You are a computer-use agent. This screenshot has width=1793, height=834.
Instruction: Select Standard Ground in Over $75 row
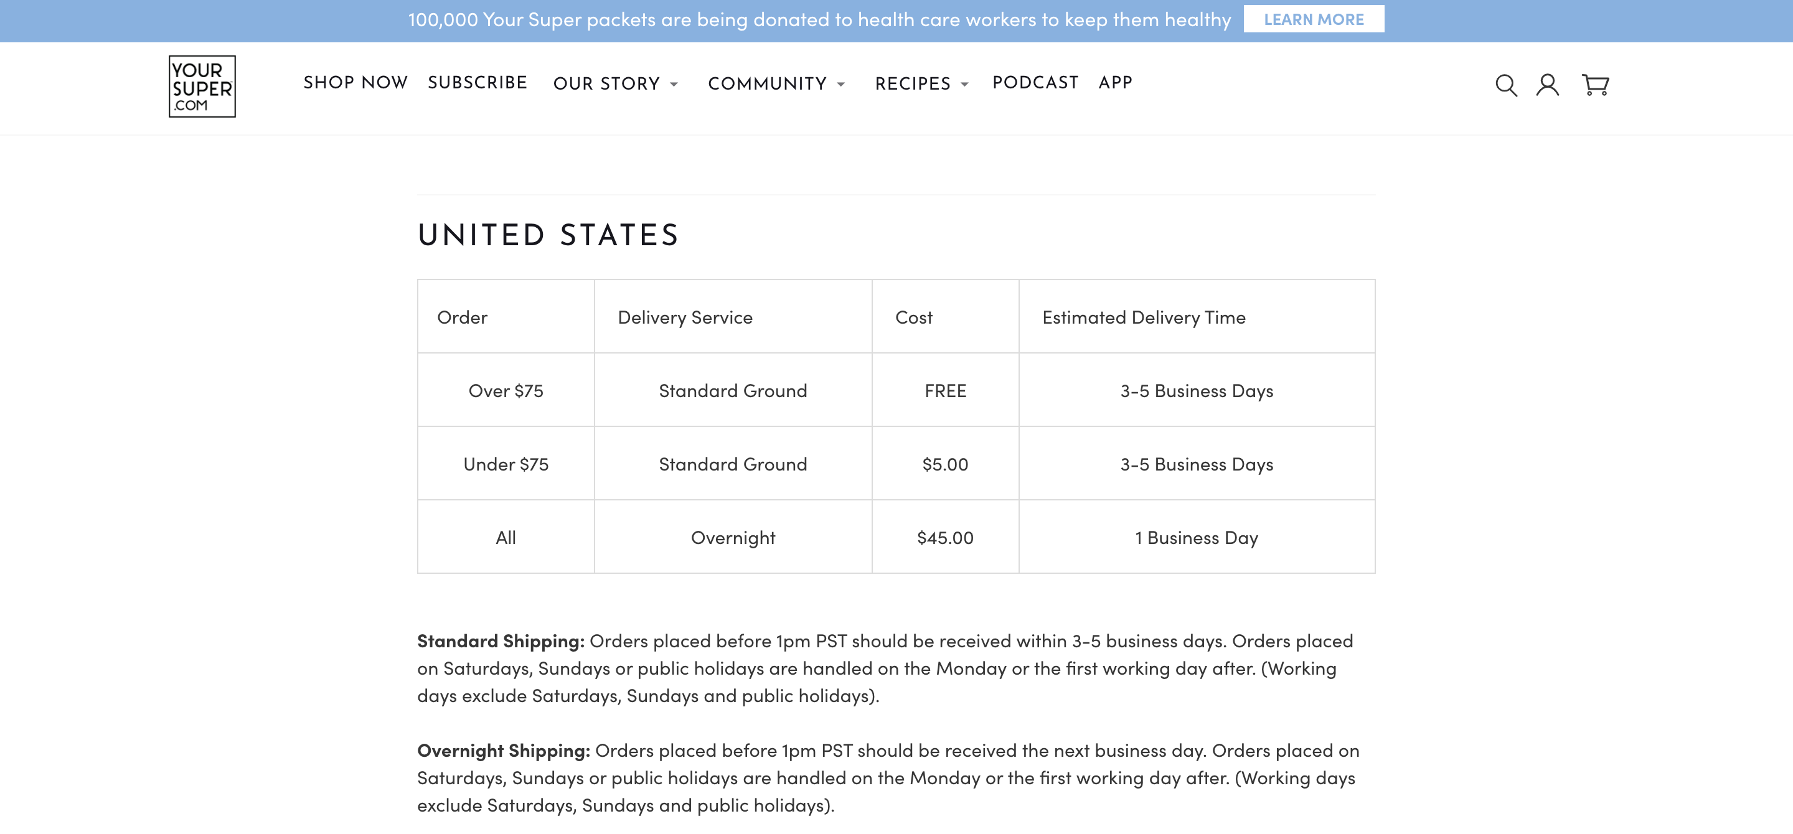click(x=733, y=390)
